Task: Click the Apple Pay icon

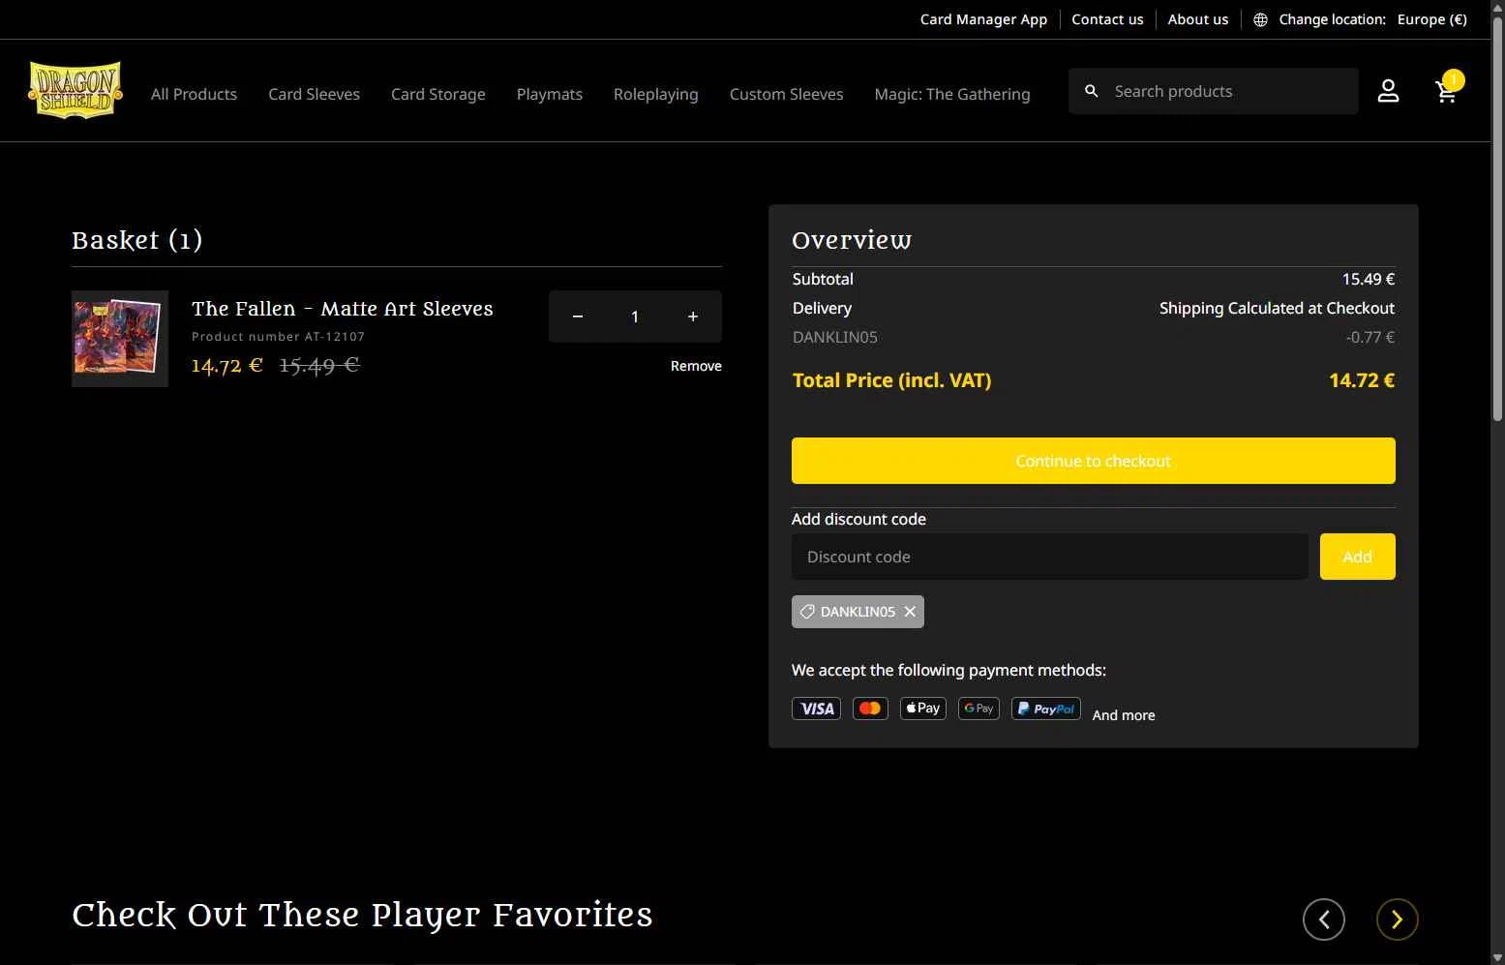Action: click(x=923, y=709)
